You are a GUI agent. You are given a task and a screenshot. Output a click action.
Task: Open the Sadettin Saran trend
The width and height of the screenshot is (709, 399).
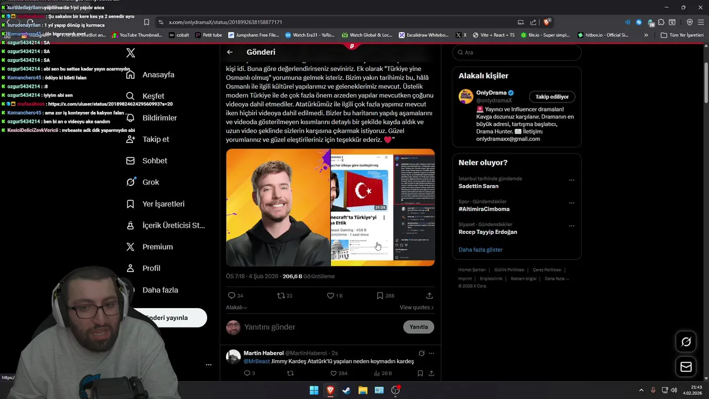click(479, 186)
